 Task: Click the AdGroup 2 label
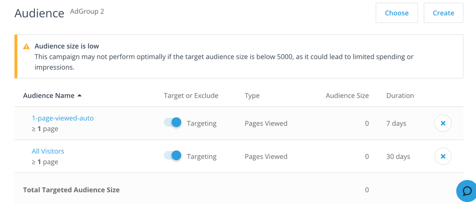(x=87, y=12)
